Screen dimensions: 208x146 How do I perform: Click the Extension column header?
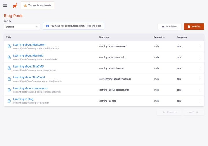[x=159, y=37]
